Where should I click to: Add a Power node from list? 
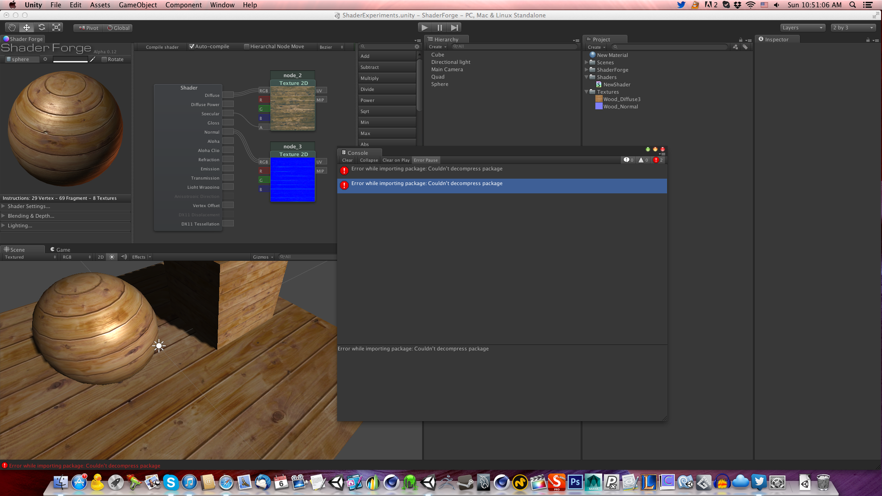point(387,100)
